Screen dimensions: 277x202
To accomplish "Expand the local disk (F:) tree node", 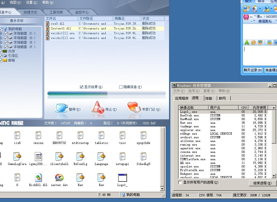I will 1,47.
